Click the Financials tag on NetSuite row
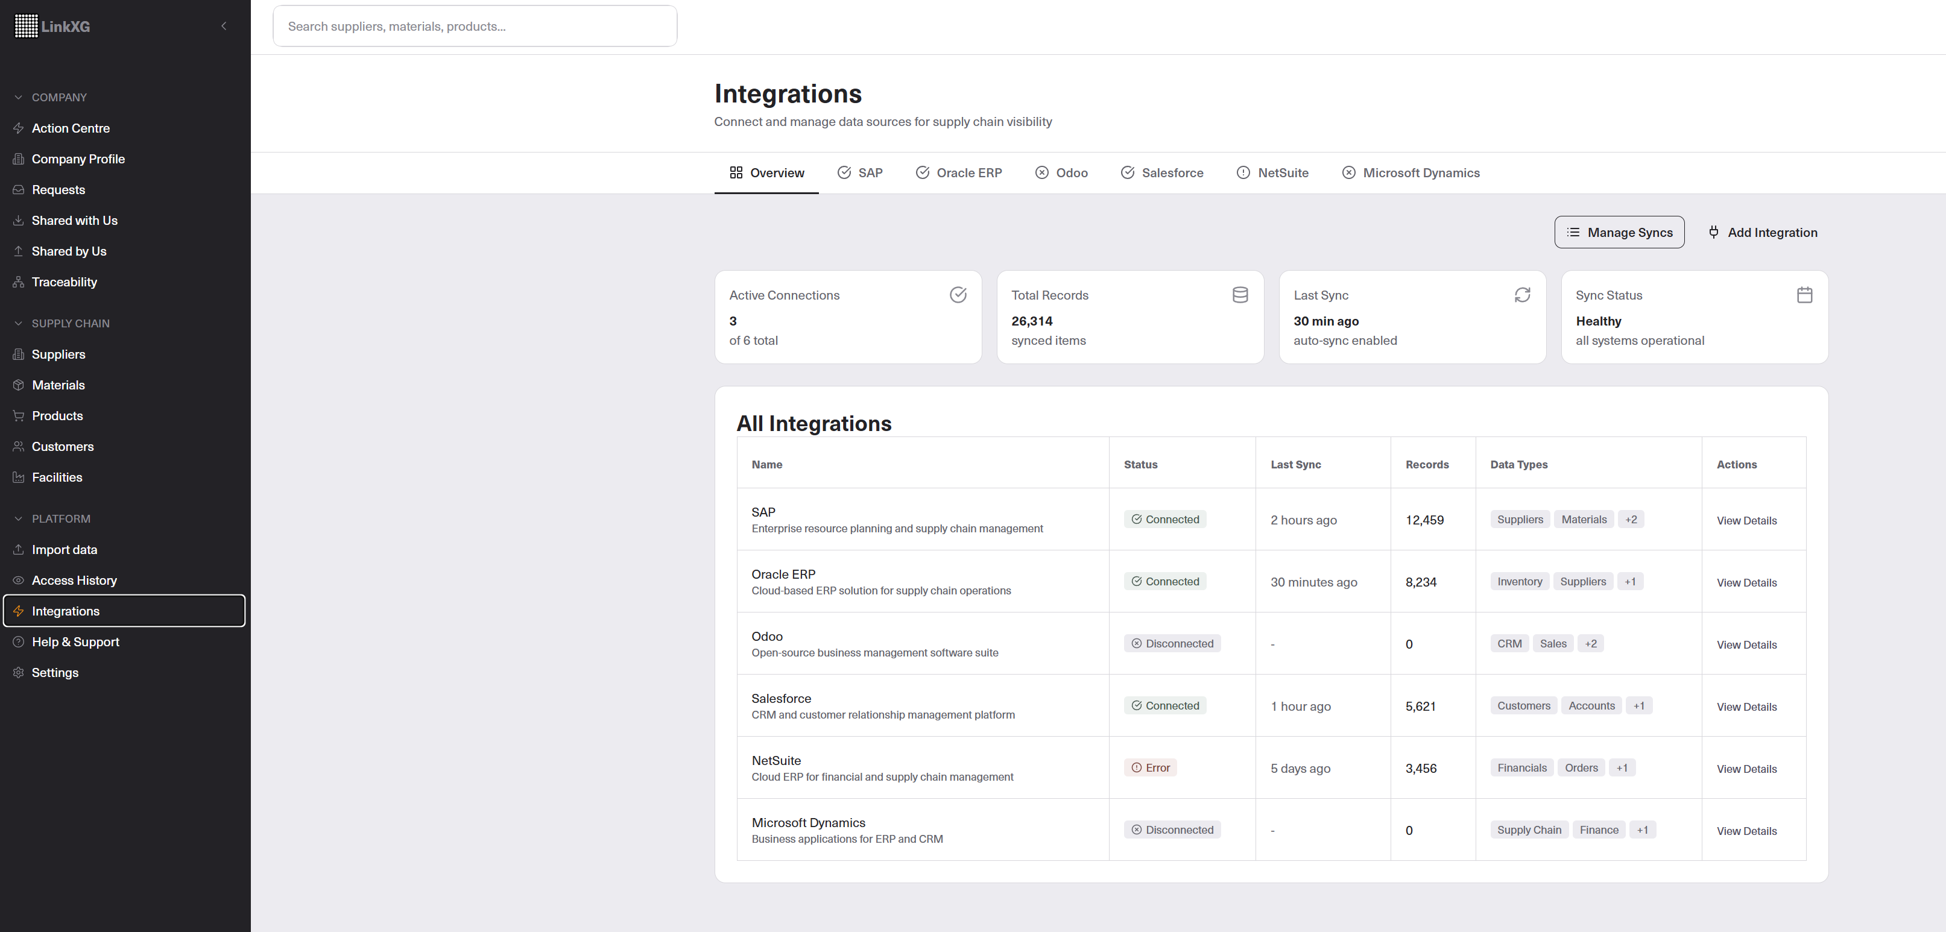This screenshot has width=1946, height=932. click(1521, 767)
